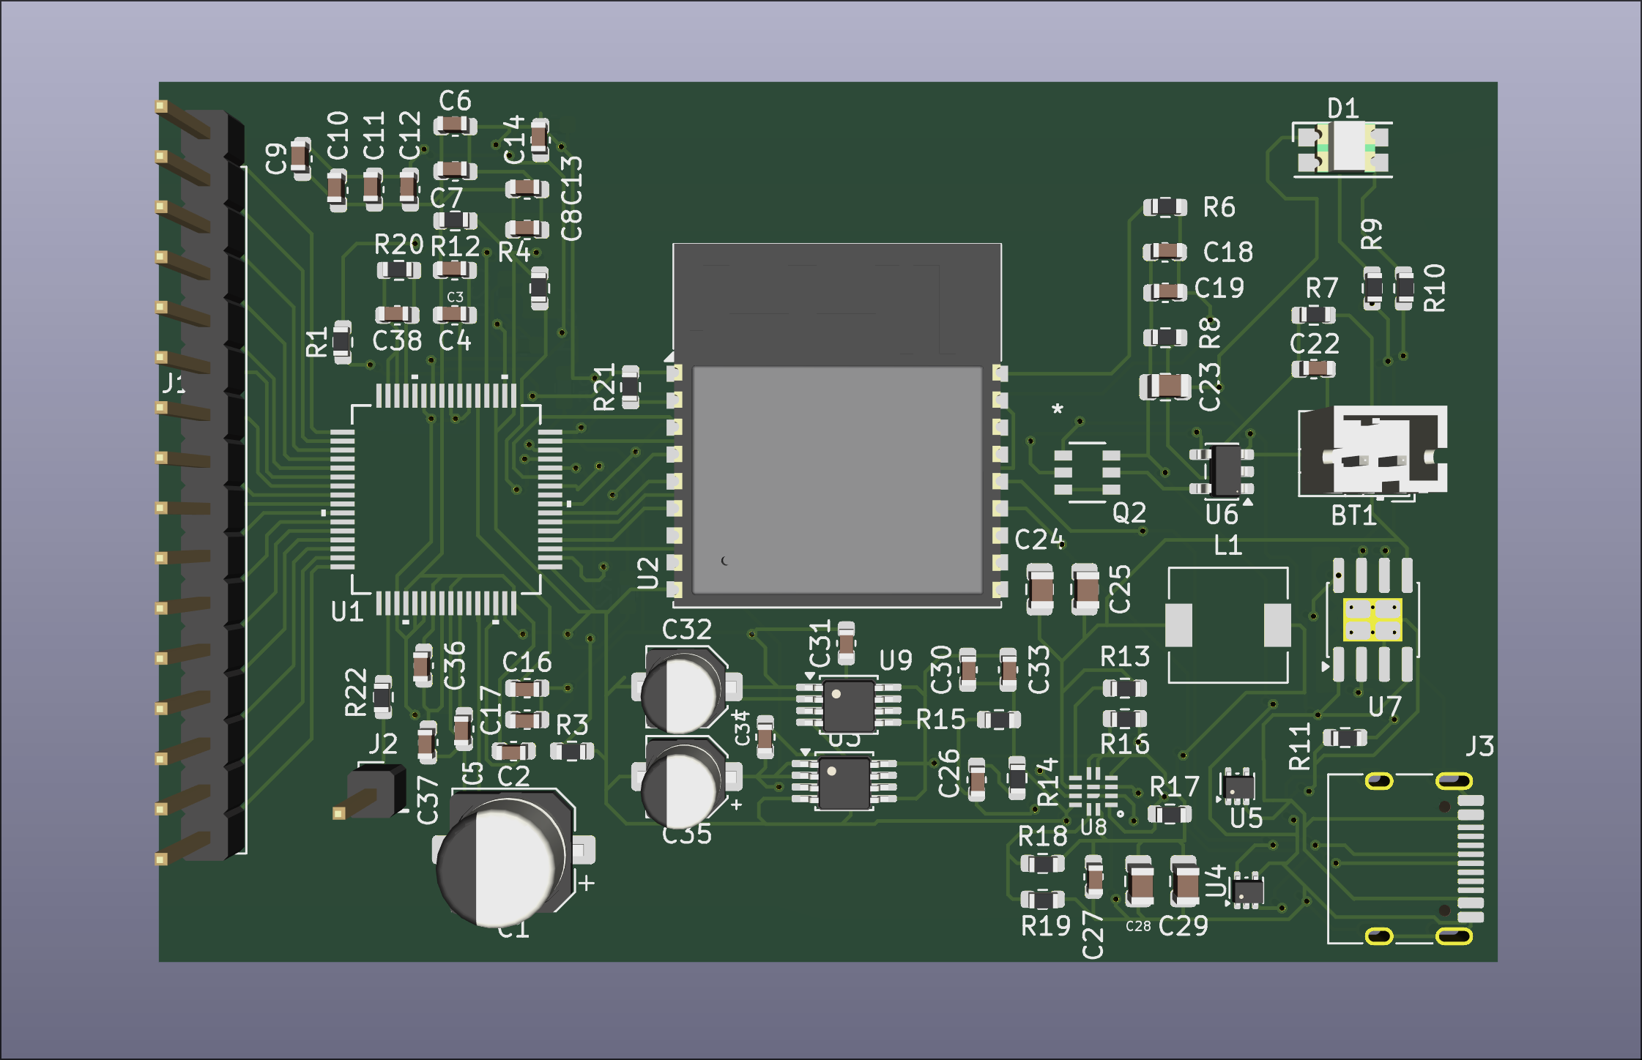1642x1060 pixels.
Task: Click the 'R6' silkscreen label
Action: tap(1219, 207)
